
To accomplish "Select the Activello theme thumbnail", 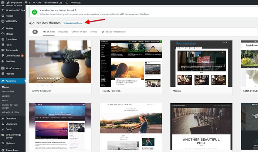I will tap(131, 126).
